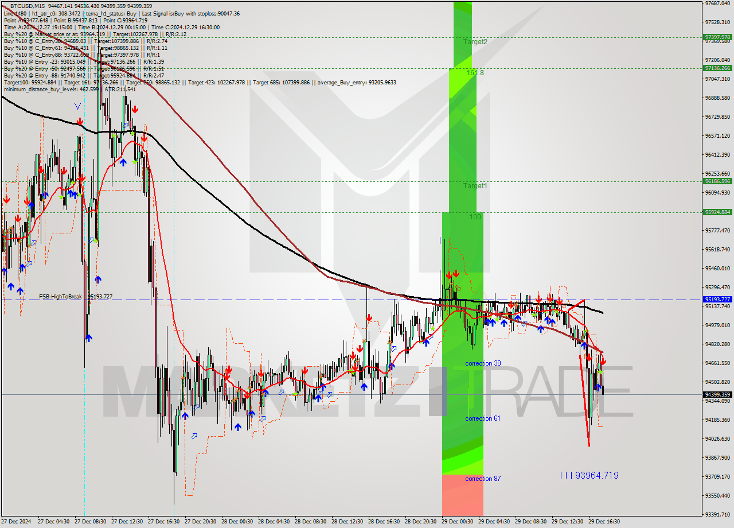The image size is (734, 528).
Task: Click the '28 Dec 12:30' time label
Action: pyautogui.click(x=346, y=522)
